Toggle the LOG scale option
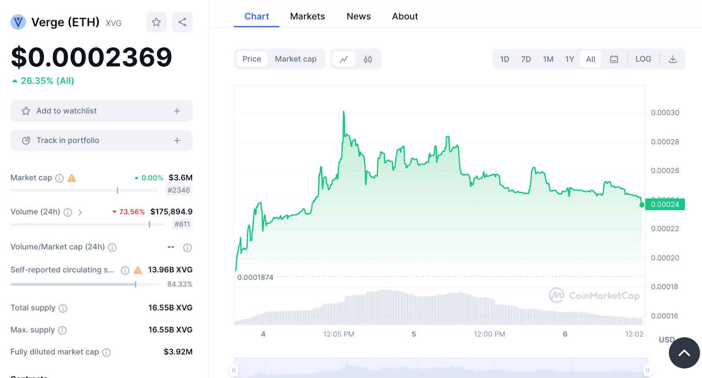Viewport: 702px width, 378px height. pos(643,59)
